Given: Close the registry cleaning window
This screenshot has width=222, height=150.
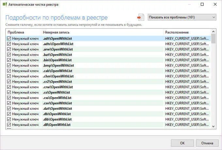Looking at the screenshot, I should pyautogui.click(x=215, y=4).
